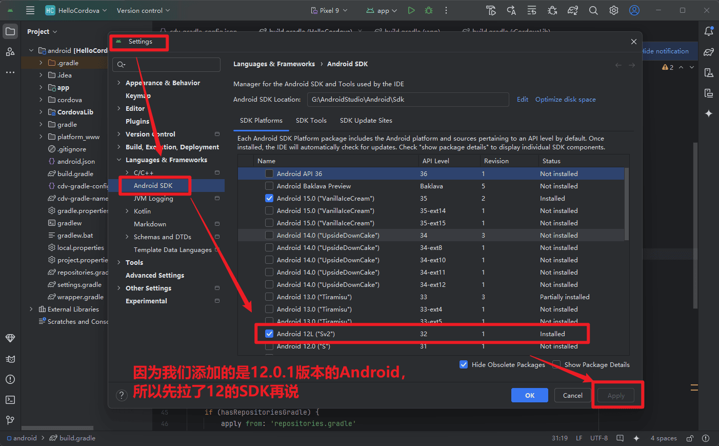Open Logcat tool window icon
This screenshot has width=719, height=446.
[x=10, y=359]
